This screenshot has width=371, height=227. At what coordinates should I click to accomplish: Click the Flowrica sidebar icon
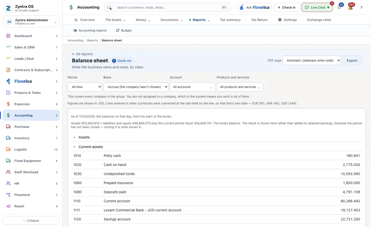[x=8, y=81]
